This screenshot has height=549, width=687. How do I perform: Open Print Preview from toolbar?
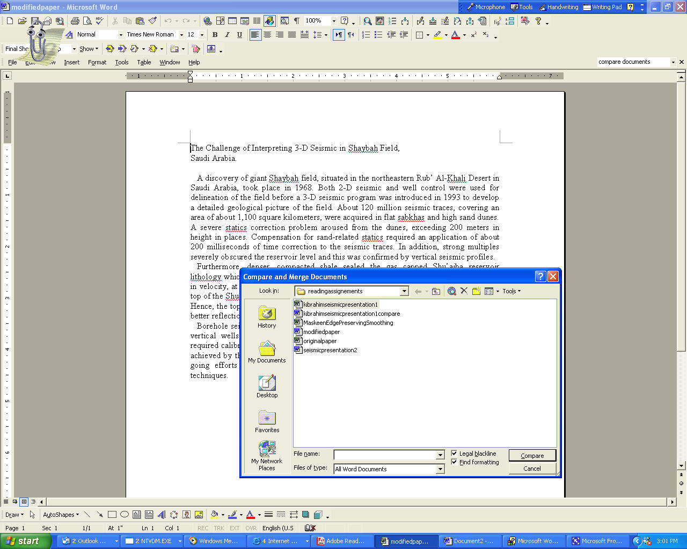pos(87,21)
